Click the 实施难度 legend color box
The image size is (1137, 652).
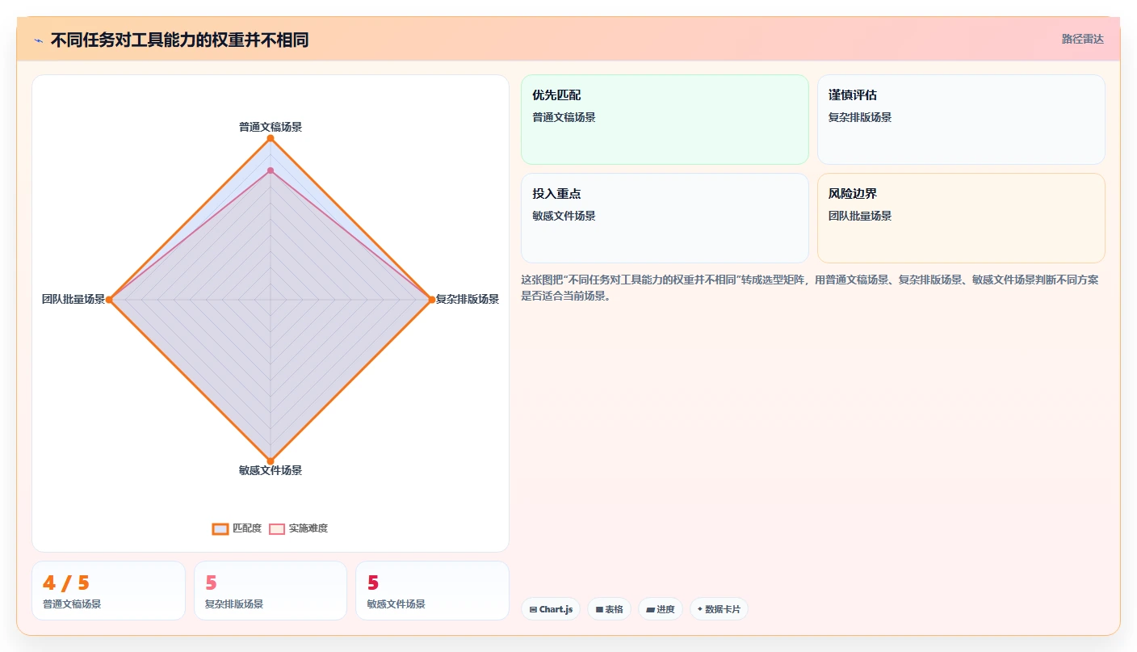[277, 528]
